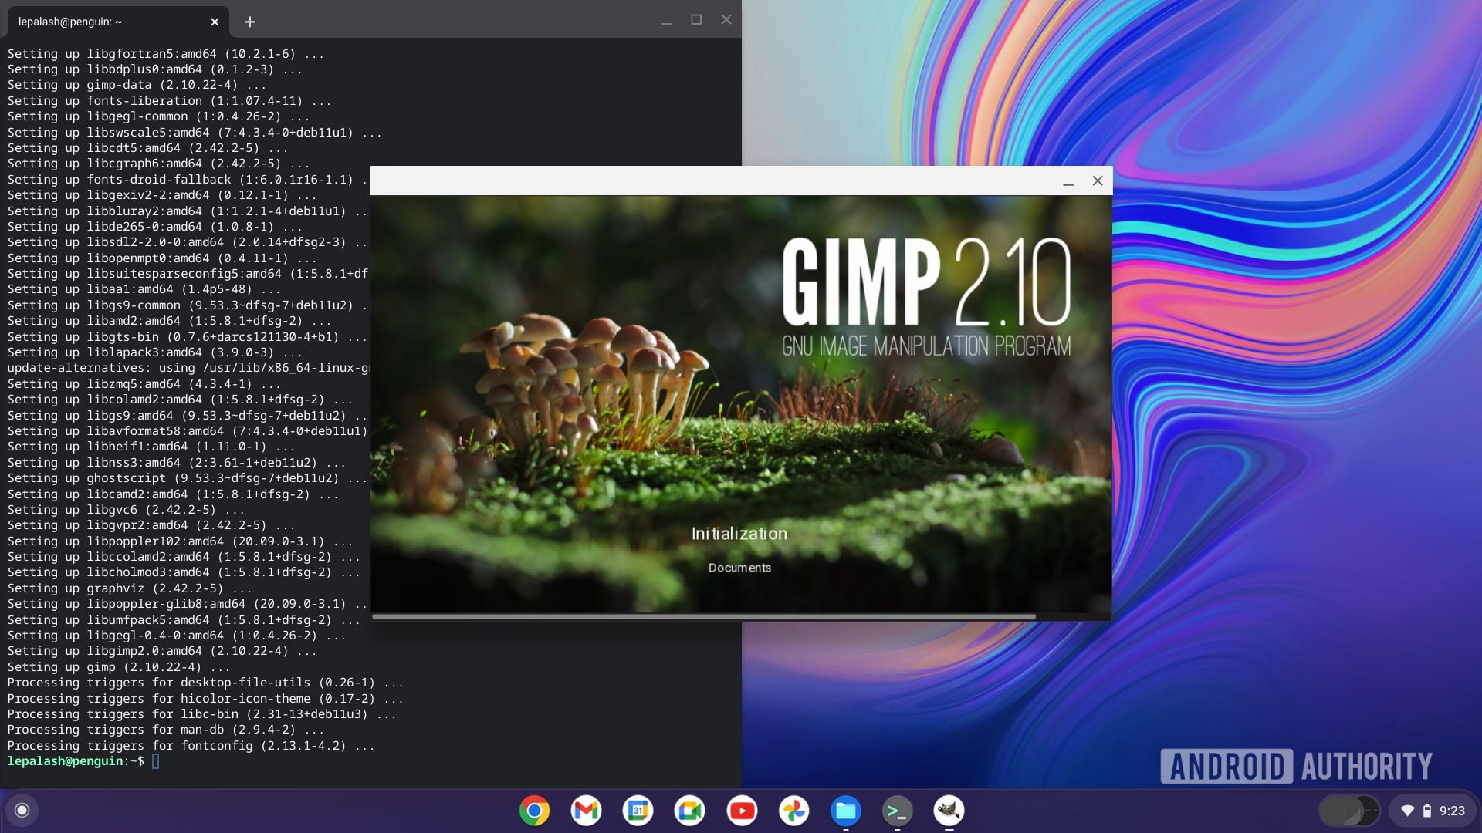This screenshot has width=1482, height=833.
Task: Open the Files app icon
Action: point(845,811)
